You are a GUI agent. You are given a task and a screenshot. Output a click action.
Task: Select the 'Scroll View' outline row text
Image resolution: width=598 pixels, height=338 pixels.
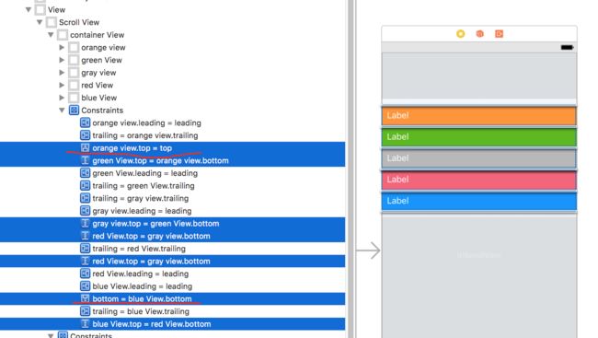(79, 22)
